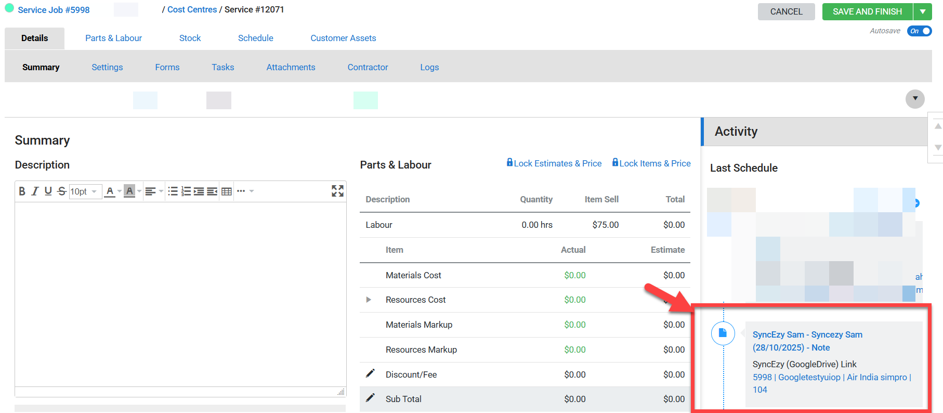Turn off the Autosave toggle
Viewport: 943px width, 413px height.
coord(919,31)
